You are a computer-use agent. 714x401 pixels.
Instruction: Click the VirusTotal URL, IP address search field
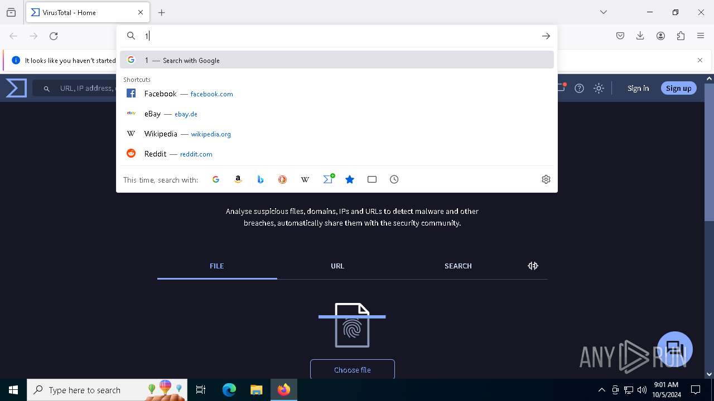[74, 88]
